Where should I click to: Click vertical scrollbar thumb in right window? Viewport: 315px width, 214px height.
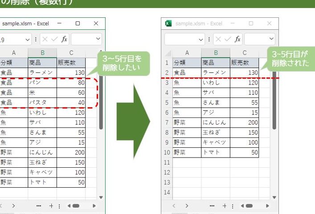click(274, 100)
